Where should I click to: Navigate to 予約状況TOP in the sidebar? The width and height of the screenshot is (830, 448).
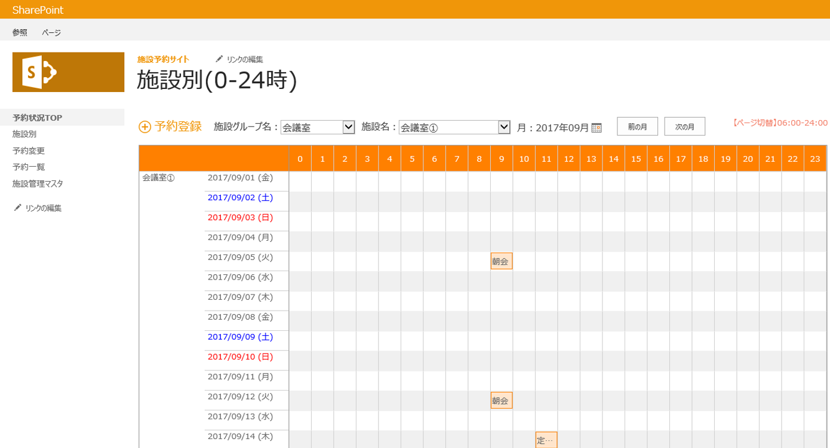tap(37, 117)
